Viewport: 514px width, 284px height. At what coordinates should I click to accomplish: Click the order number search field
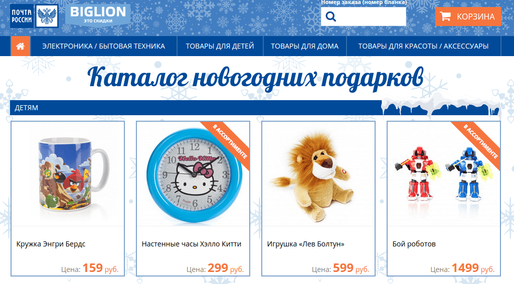click(x=363, y=17)
